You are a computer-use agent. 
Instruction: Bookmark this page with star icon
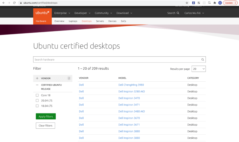(x=187, y=3)
